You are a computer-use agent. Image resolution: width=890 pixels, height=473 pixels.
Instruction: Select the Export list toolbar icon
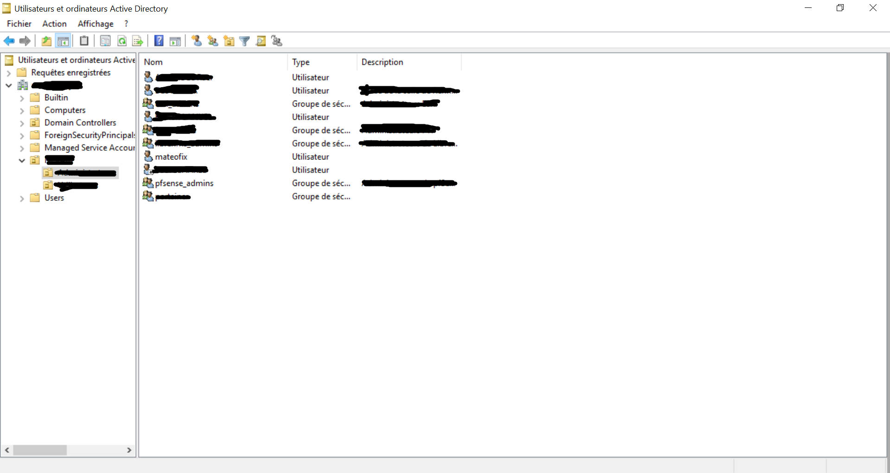pos(137,41)
